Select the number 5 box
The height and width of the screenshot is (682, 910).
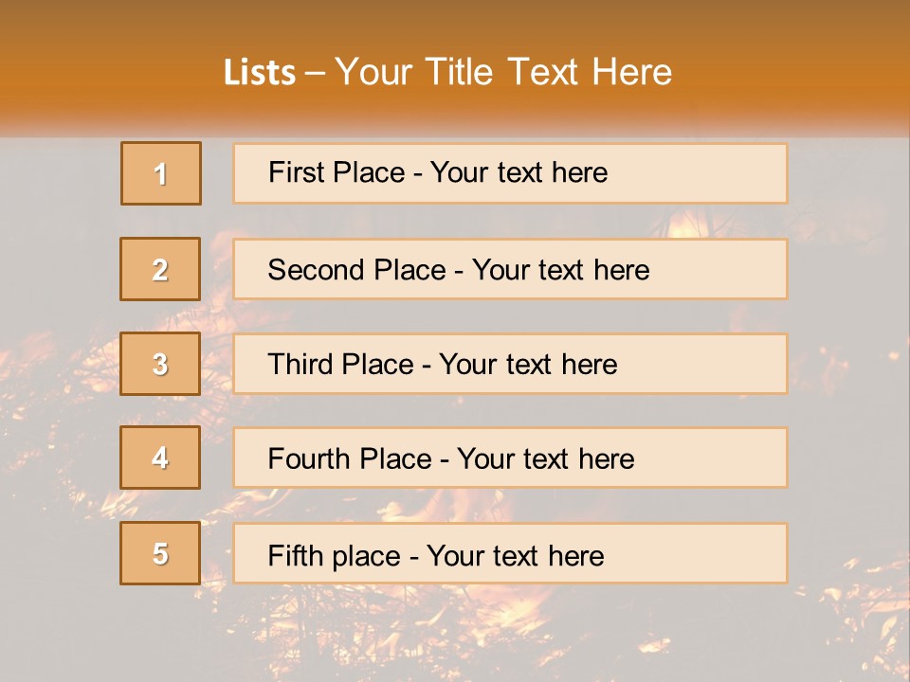click(x=160, y=553)
